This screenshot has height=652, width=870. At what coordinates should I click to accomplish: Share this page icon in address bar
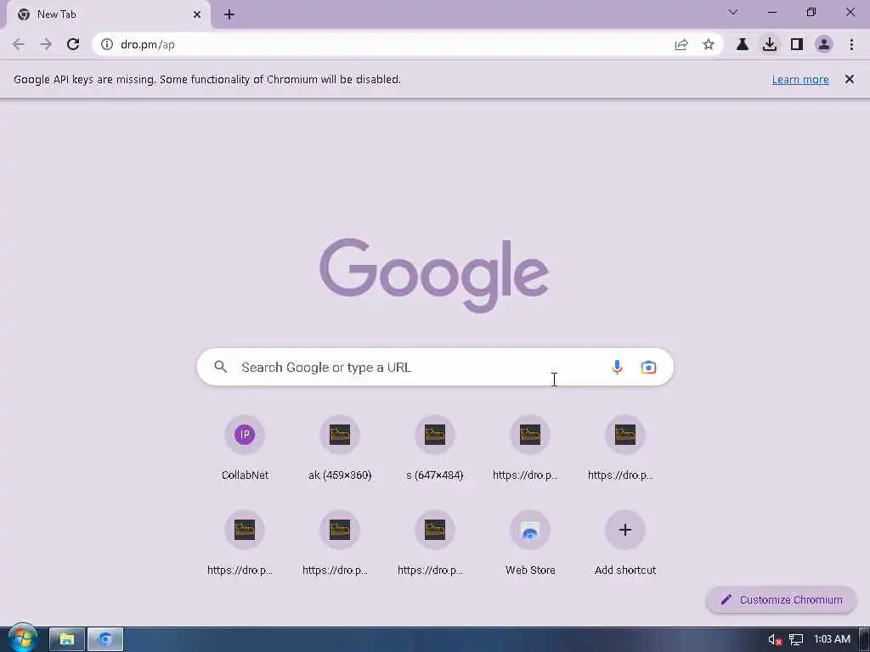[x=681, y=44]
